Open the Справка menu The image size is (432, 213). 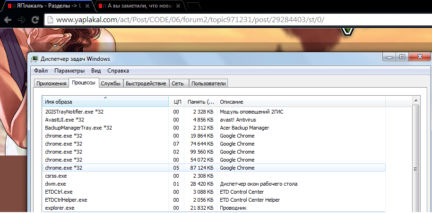118,71
